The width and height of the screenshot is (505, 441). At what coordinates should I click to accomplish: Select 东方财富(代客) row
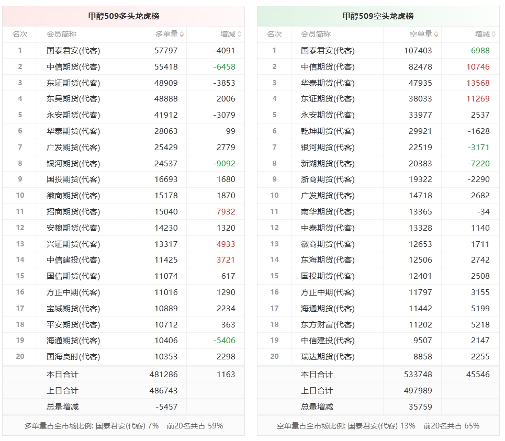pos(378,324)
